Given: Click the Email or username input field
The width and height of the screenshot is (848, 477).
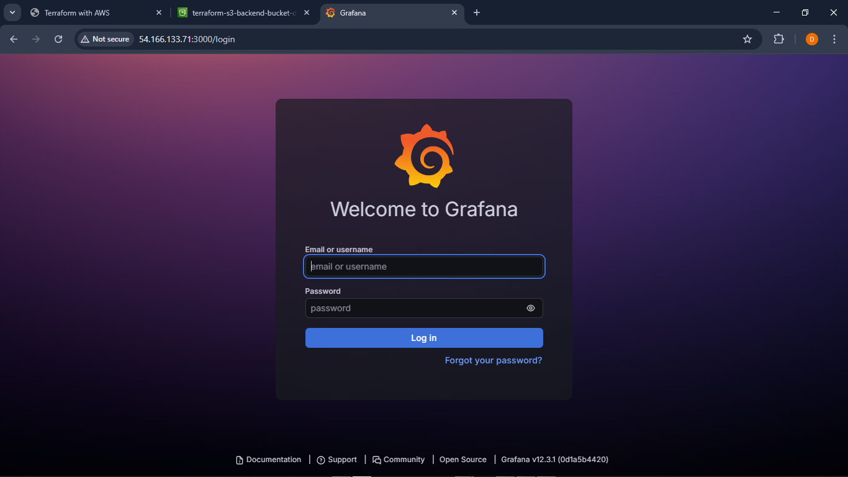Looking at the screenshot, I should coord(424,266).
